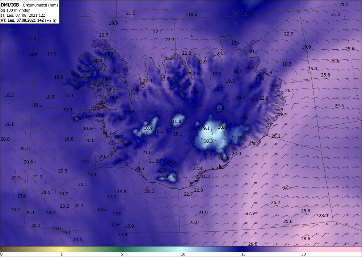Click the map value 16.6
The image size is (362, 257).
[274, 85]
